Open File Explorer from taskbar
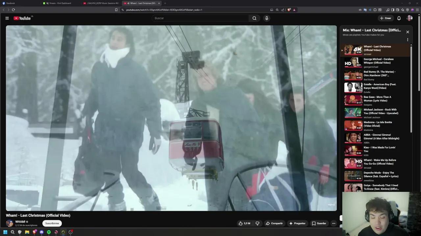 (27, 232)
